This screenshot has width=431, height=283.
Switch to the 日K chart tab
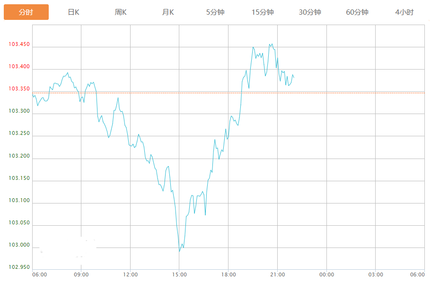73,12
